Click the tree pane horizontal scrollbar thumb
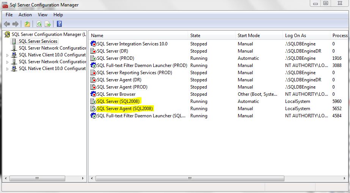This screenshot has height=193, width=350. 37,178
